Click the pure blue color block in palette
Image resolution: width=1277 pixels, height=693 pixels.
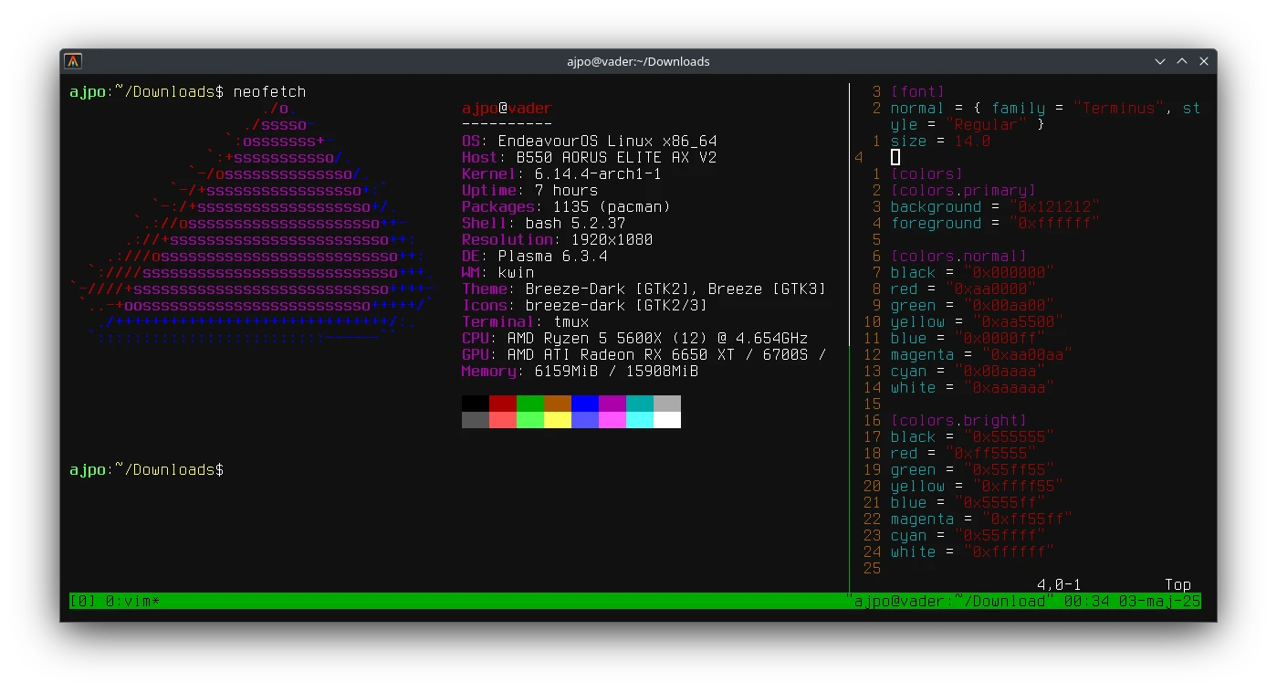point(585,404)
